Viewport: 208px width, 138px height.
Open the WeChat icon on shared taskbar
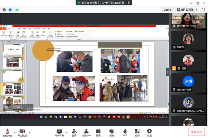56,117
